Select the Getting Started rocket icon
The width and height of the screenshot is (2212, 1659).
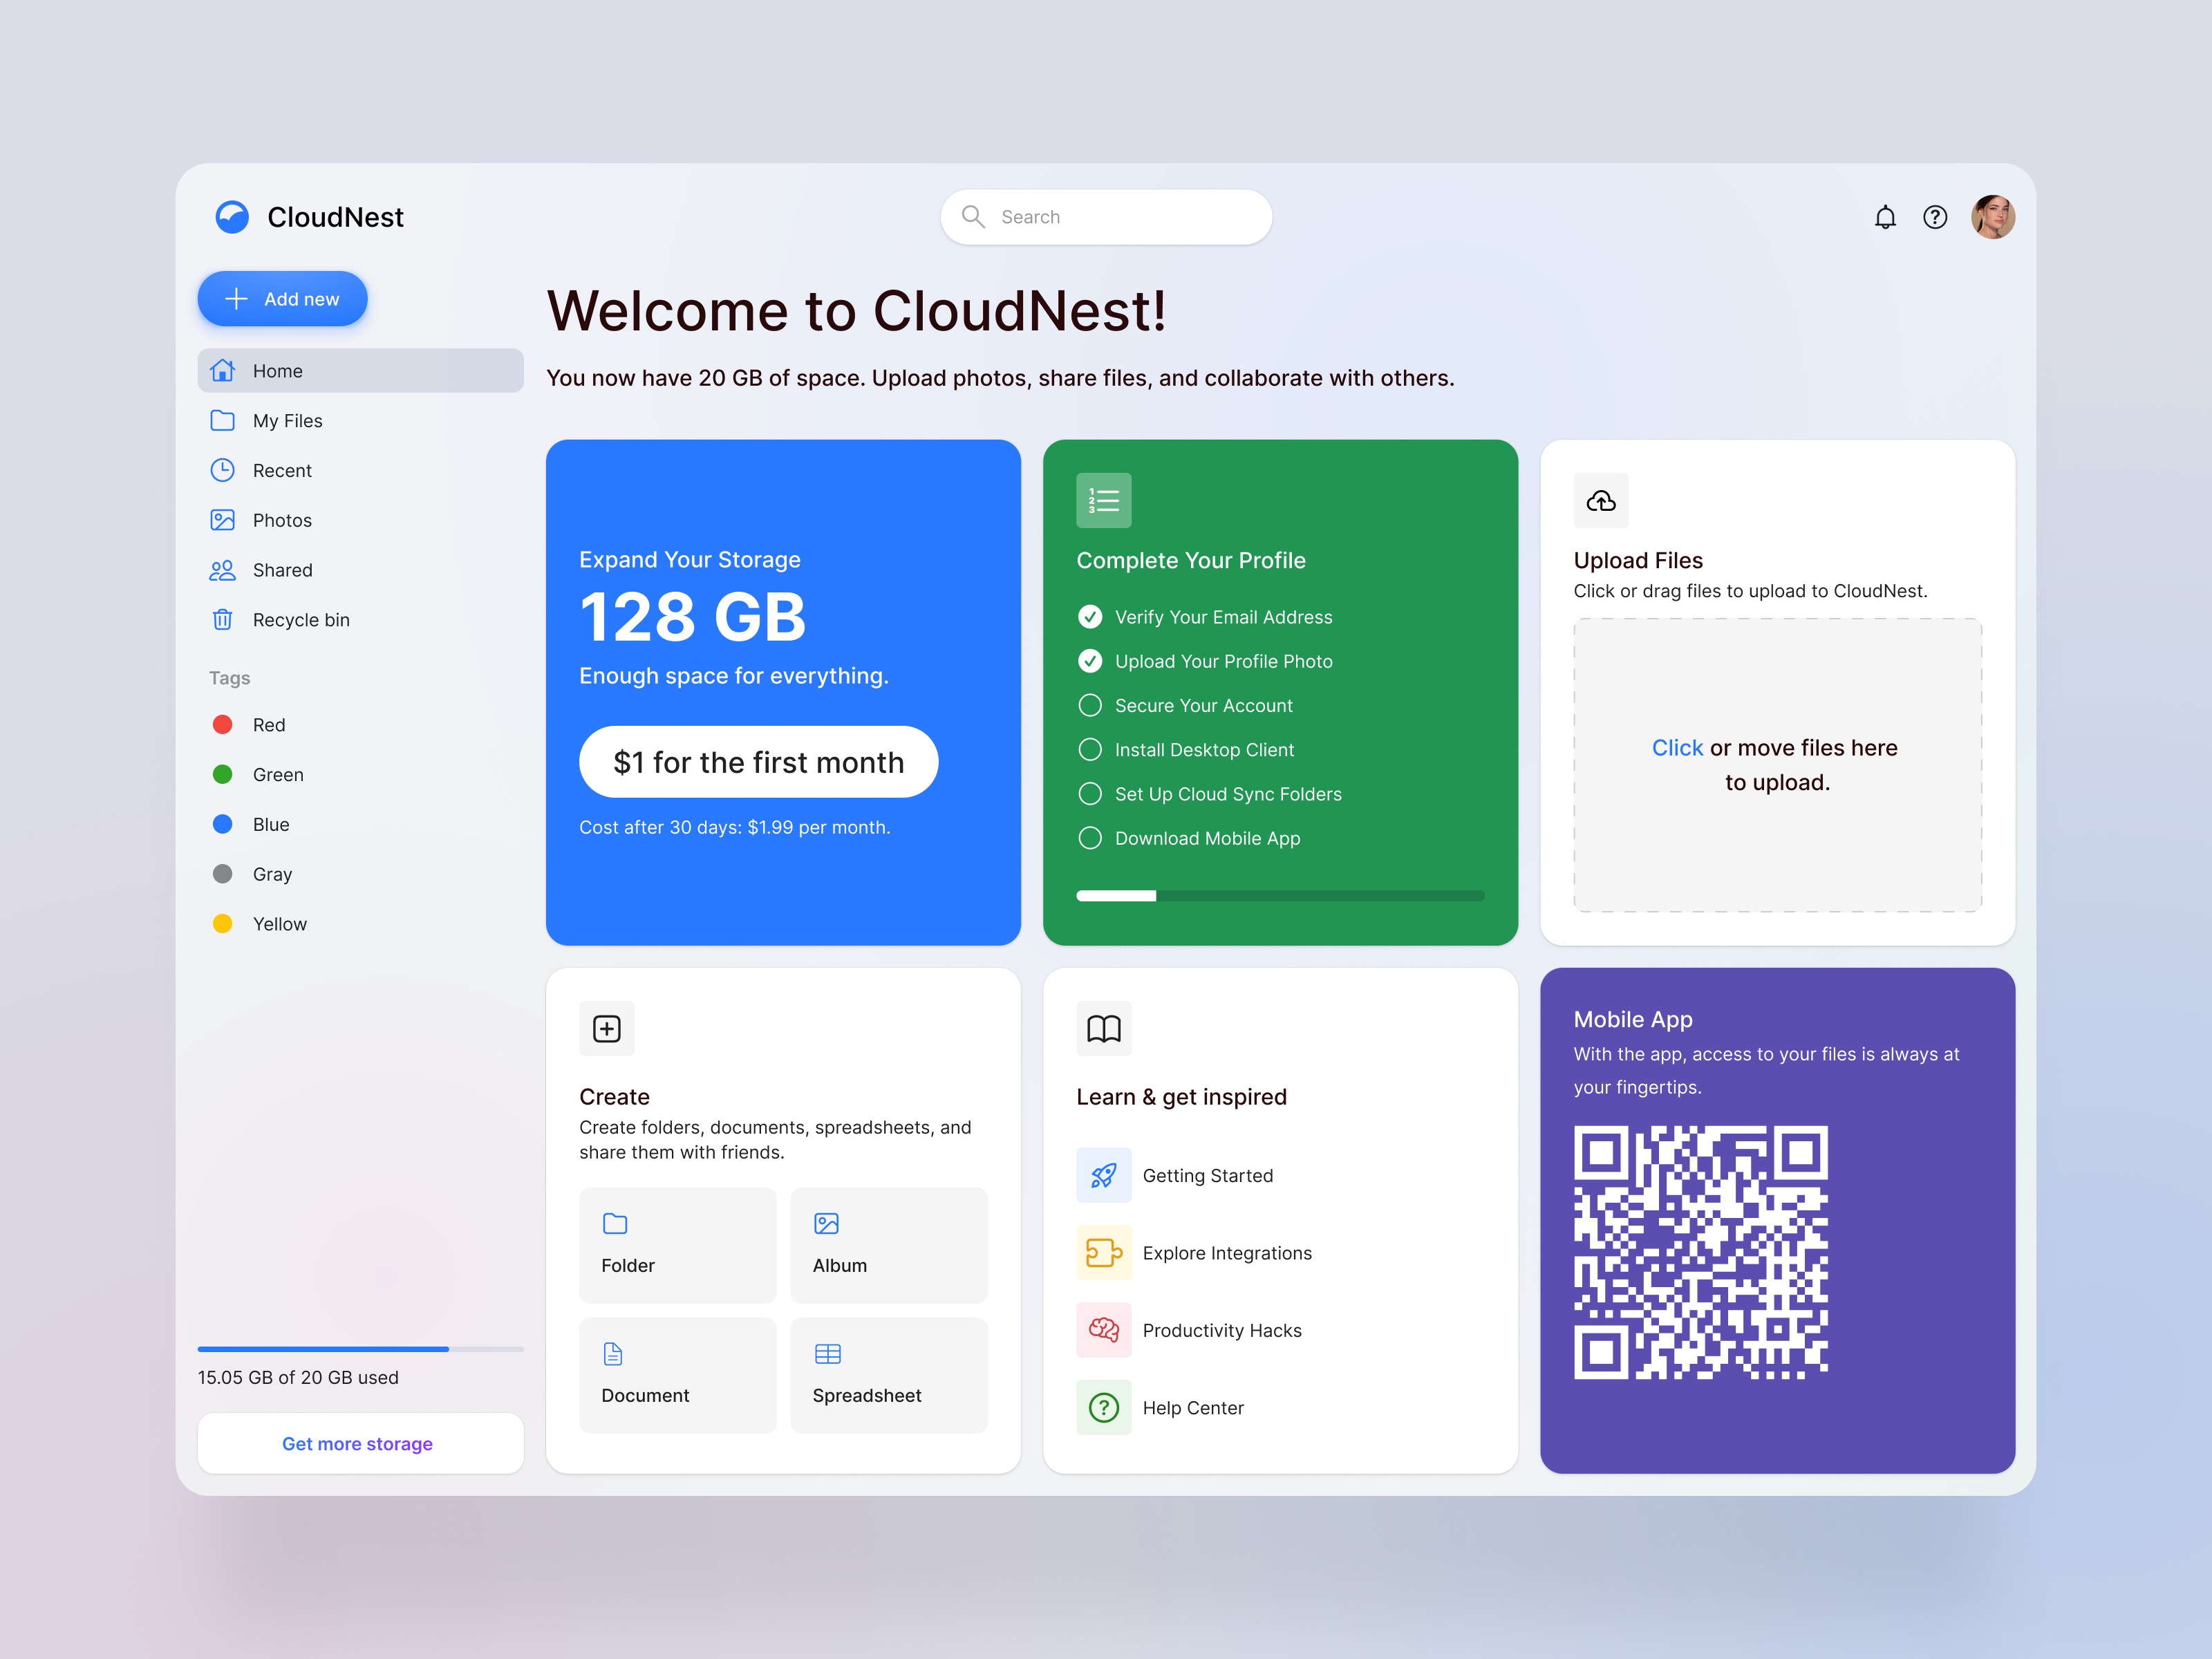[x=1103, y=1175]
